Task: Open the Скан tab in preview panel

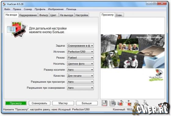Action: (119, 15)
